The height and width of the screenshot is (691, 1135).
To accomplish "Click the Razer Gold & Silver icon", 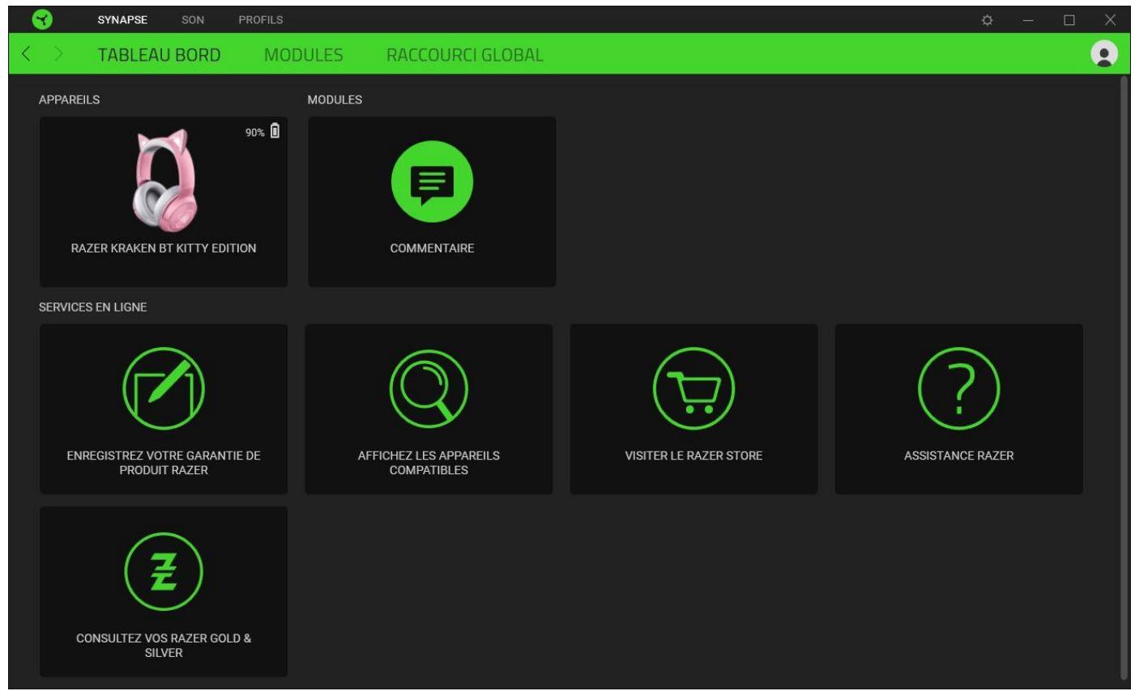I will click(x=164, y=571).
